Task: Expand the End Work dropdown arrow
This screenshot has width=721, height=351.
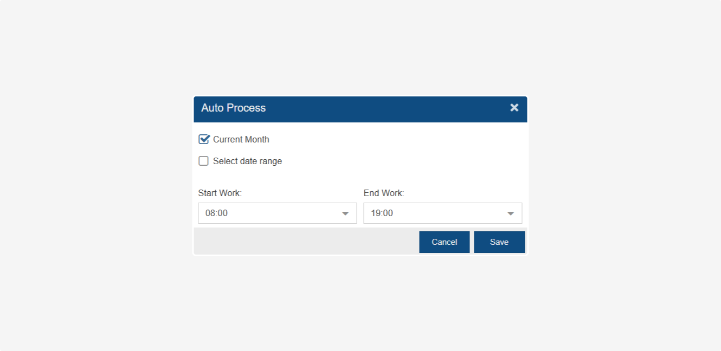Action: tap(510, 213)
